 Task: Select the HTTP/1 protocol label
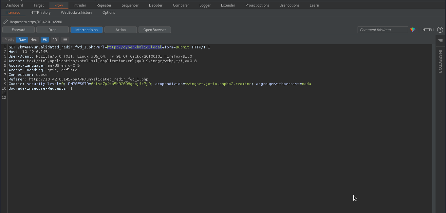pyautogui.click(x=428, y=30)
